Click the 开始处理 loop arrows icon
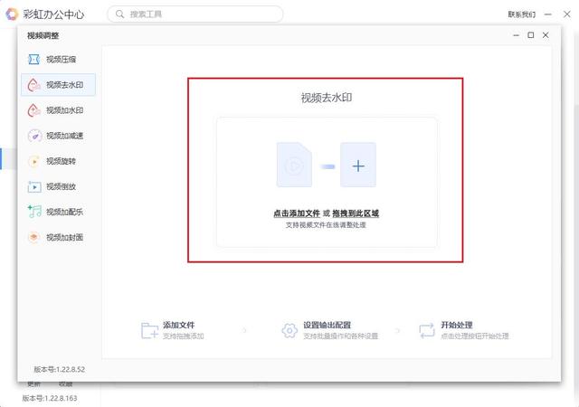Viewport: 579px width, 407px height. coord(427,330)
